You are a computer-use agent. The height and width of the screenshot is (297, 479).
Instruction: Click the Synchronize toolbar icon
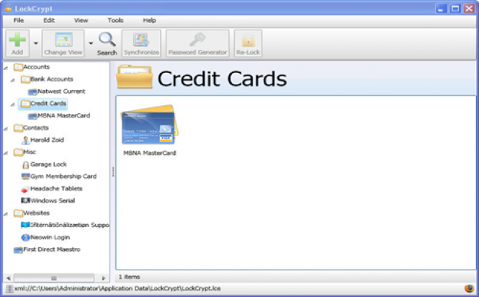pyautogui.click(x=141, y=43)
